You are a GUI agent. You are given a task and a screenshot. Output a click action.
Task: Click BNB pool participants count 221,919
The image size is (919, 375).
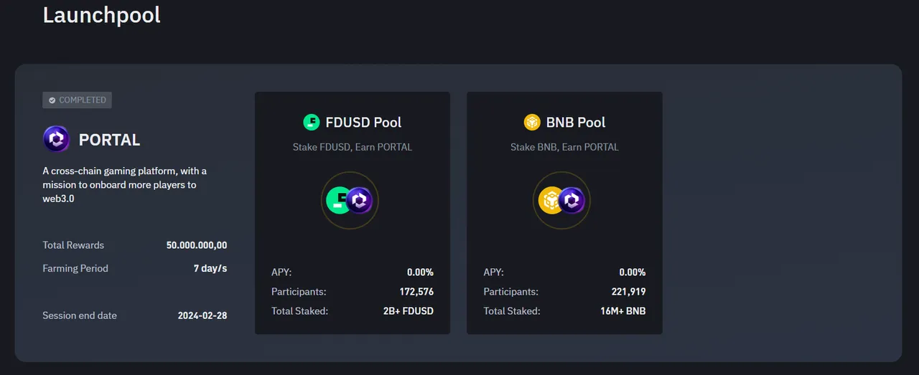click(628, 292)
